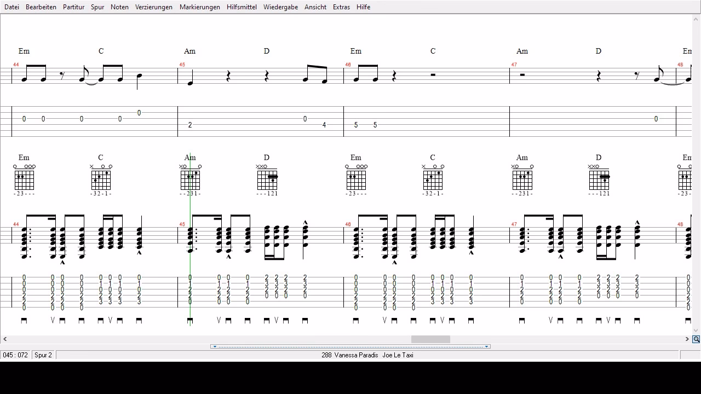
Task: Open the Verzierungen menu
Action: 154,7
